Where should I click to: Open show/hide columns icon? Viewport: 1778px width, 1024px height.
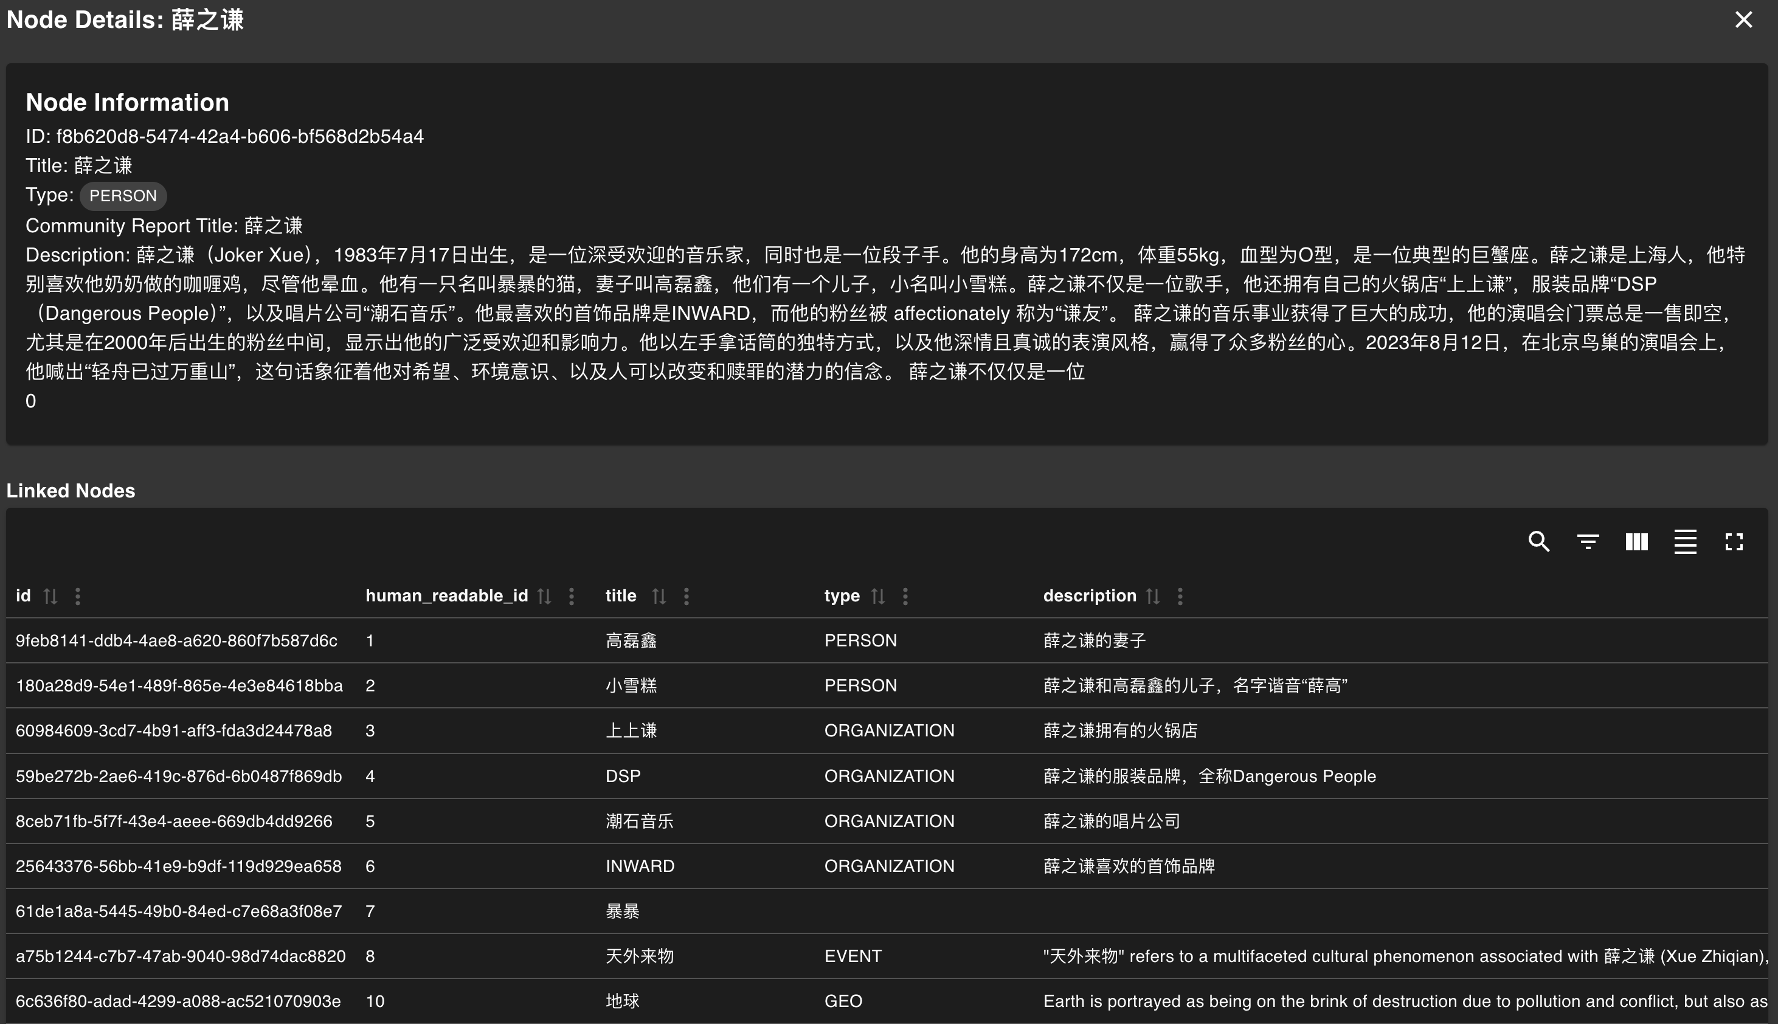click(x=1637, y=542)
